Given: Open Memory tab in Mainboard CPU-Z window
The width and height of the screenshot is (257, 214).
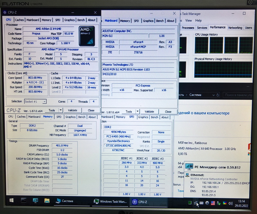Looking at the screenshot, I should coord(125,21).
